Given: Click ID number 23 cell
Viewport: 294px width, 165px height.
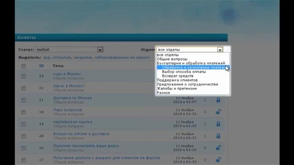Looking at the screenshot, I should point(41,76).
